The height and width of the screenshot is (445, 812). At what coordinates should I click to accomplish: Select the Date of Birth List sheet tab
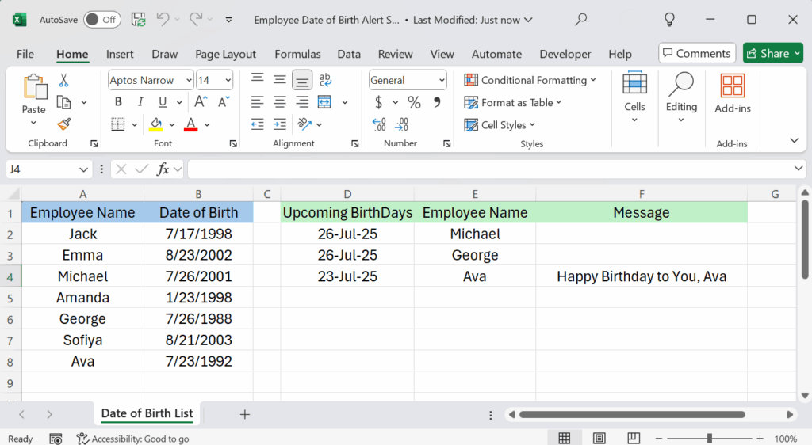147,414
